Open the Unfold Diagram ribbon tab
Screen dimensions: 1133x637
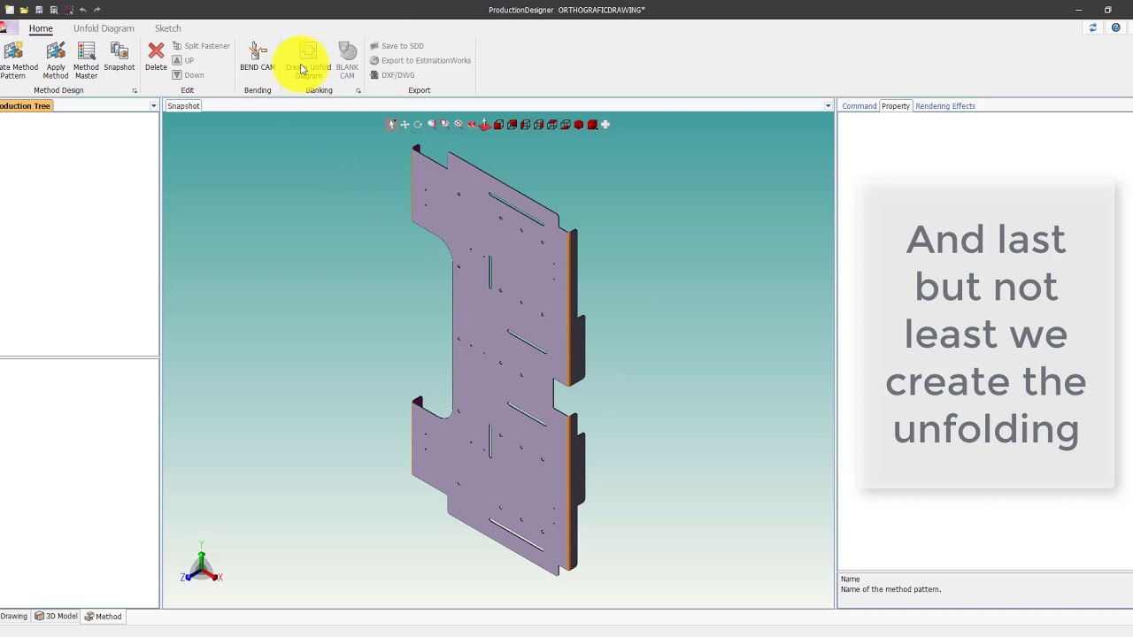[x=104, y=28]
